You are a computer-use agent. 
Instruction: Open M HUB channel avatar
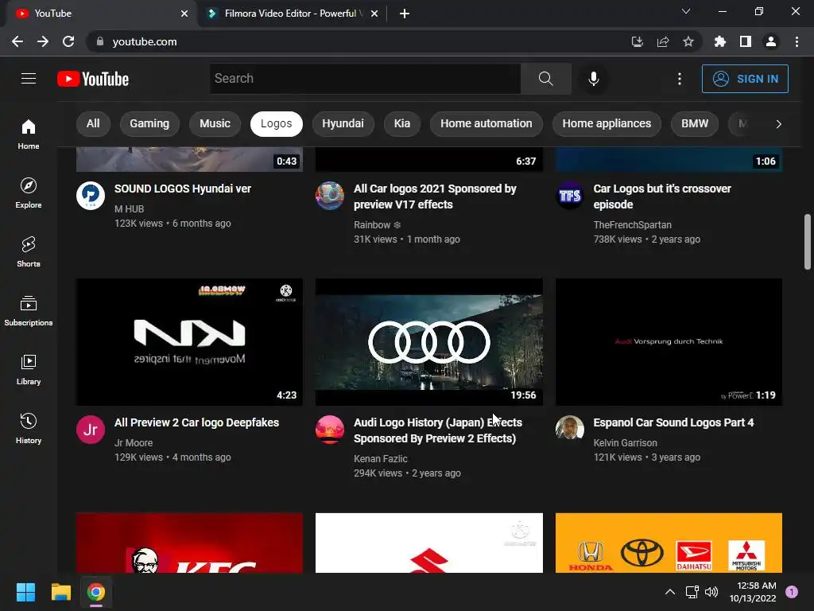coord(91,196)
